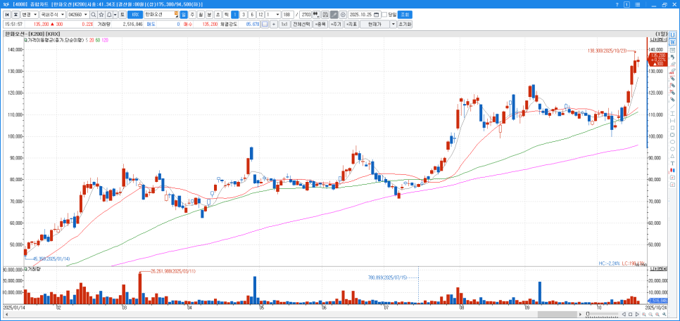The width and height of the screenshot is (680, 321).
Task: Select the 틱 (tick) period toggle
Action: point(226,14)
